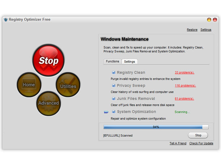Click 'Repair and optimize system configuration' text
221x166 pixels.
coord(138,119)
